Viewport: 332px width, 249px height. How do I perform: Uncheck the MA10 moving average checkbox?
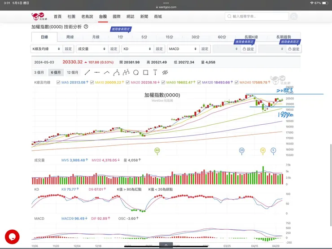92,83
